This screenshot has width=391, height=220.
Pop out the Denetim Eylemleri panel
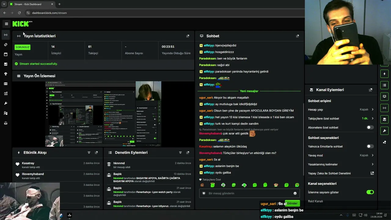188,152
